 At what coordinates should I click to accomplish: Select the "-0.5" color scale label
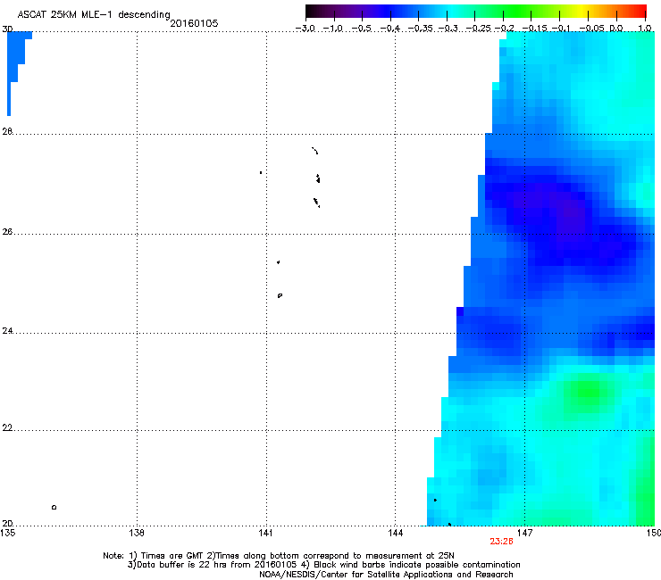coord(361,29)
